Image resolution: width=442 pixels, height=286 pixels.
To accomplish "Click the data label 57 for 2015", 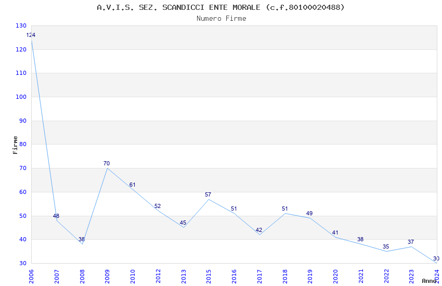I will 208,194.
